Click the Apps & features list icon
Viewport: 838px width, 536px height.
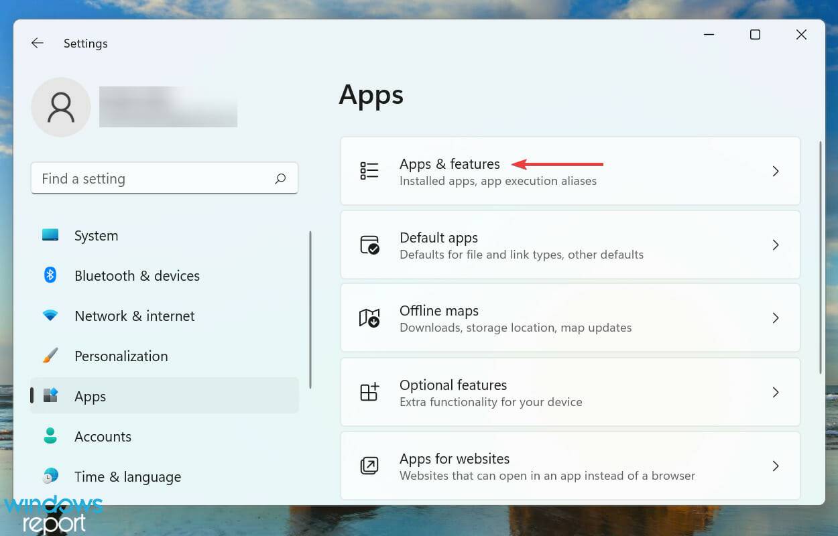pos(369,171)
